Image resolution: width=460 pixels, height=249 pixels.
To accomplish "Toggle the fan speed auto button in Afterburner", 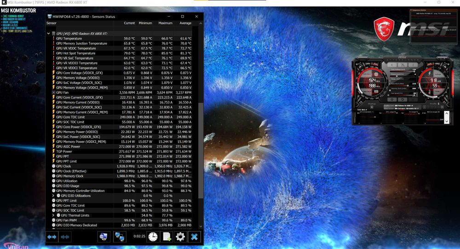I will click(417, 94).
